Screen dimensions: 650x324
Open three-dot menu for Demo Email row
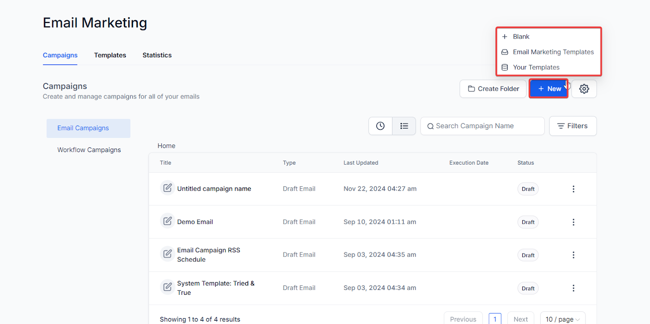coord(573,222)
